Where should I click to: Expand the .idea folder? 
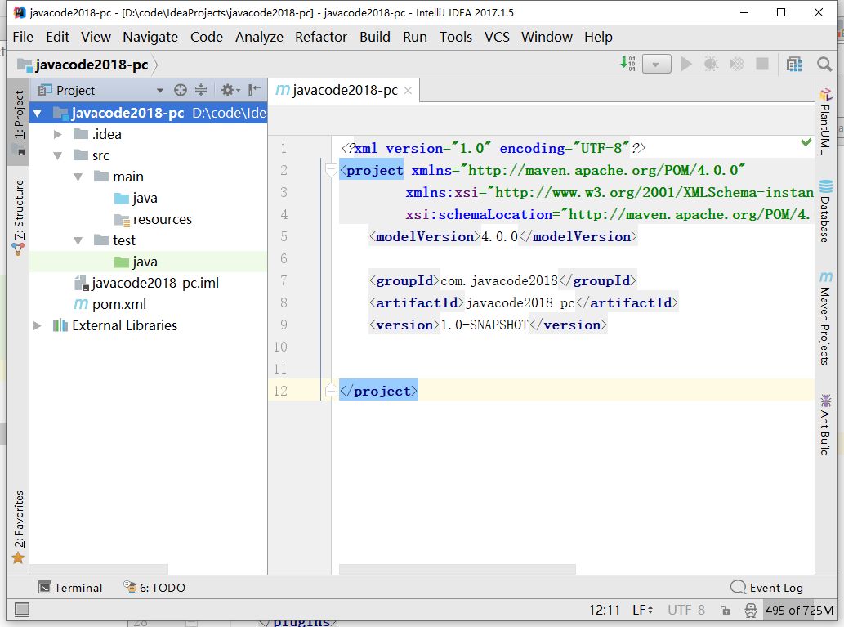point(57,134)
